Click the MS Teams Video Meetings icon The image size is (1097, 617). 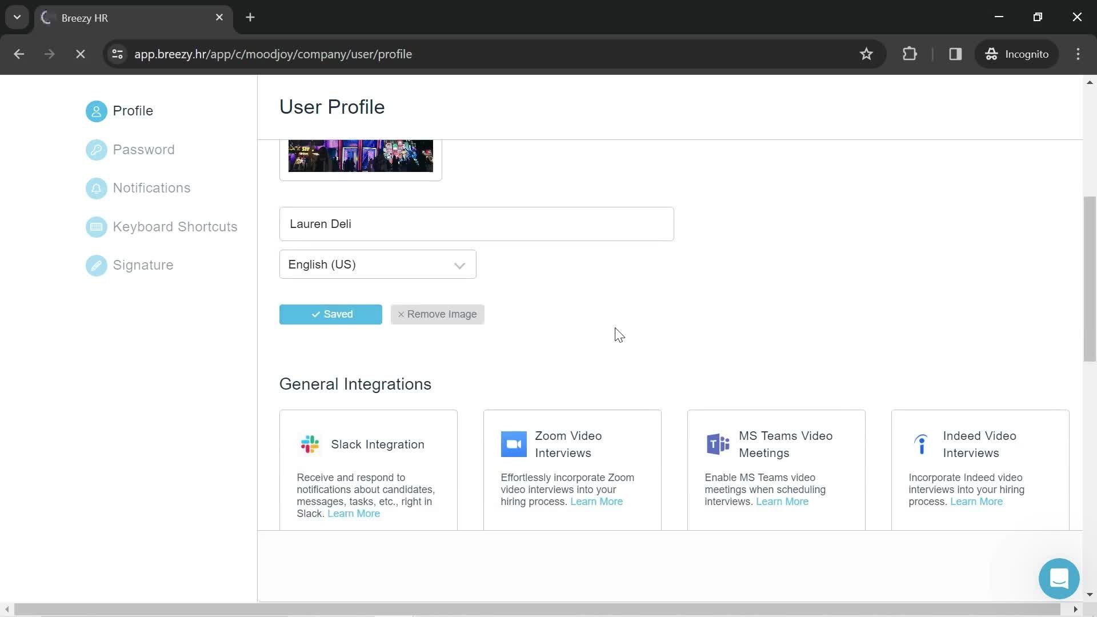(717, 444)
